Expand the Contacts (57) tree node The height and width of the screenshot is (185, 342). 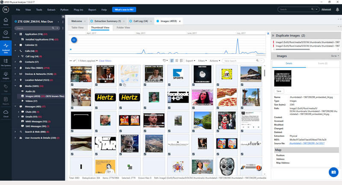(x=15, y=62)
